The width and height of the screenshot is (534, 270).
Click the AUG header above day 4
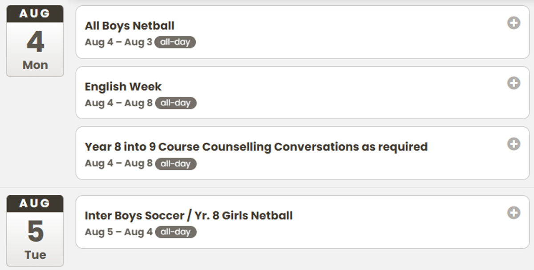[x=35, y=14]
